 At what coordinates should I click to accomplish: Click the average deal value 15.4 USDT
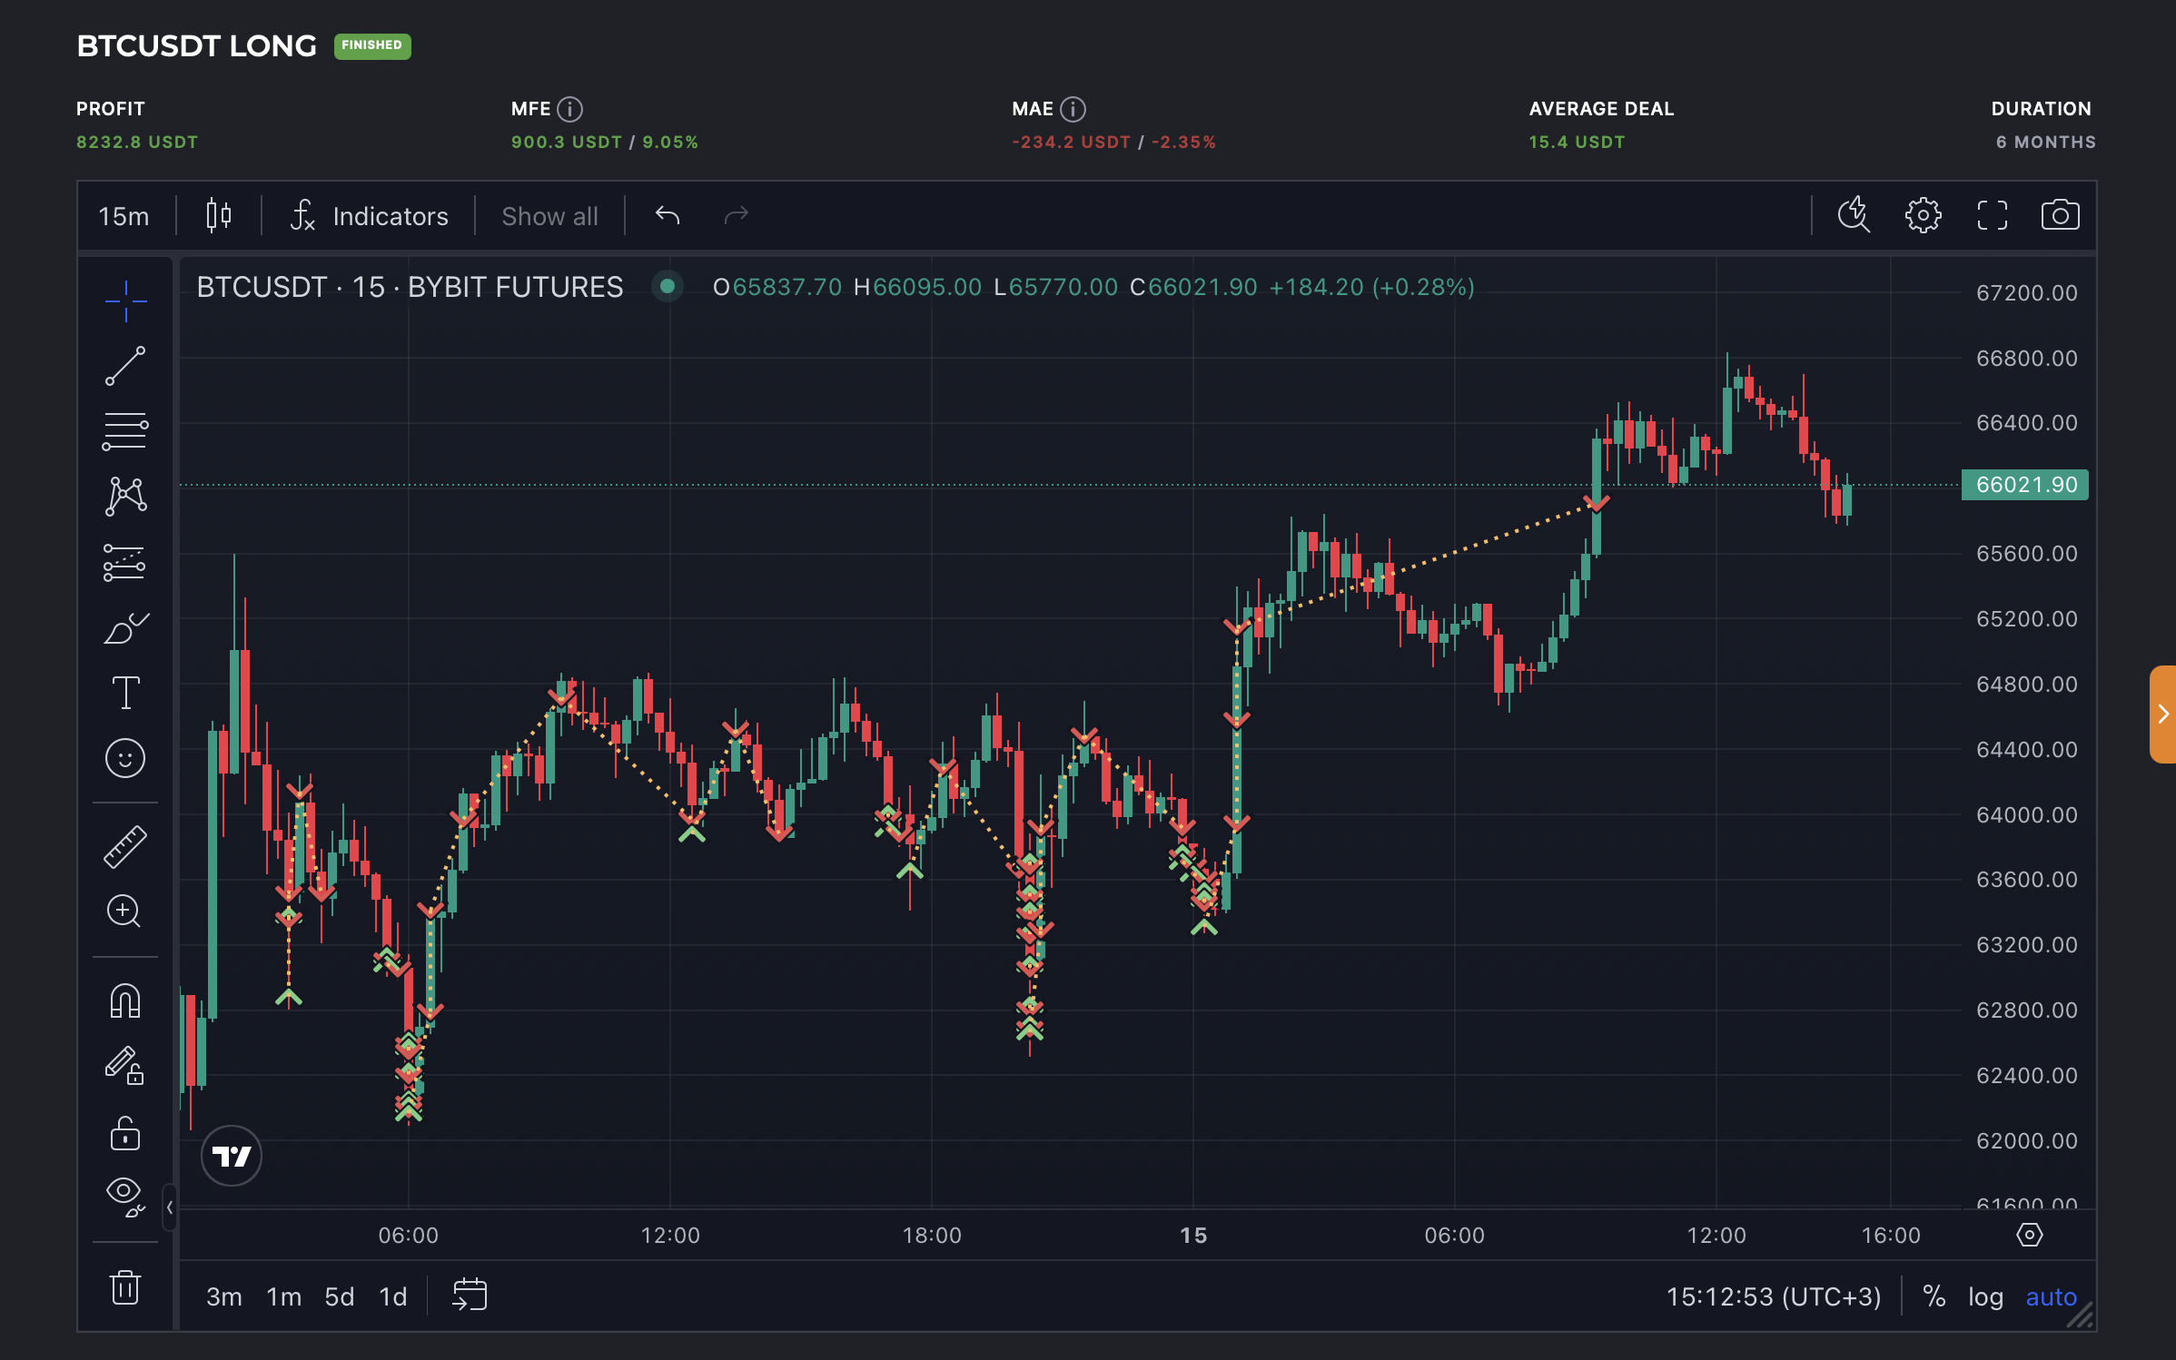pyautogui.click(x=1577, y=143)
